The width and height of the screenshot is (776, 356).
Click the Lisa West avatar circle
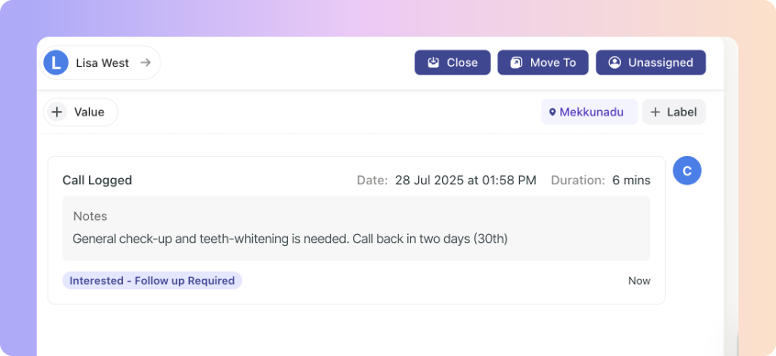(x=56, y=63)
